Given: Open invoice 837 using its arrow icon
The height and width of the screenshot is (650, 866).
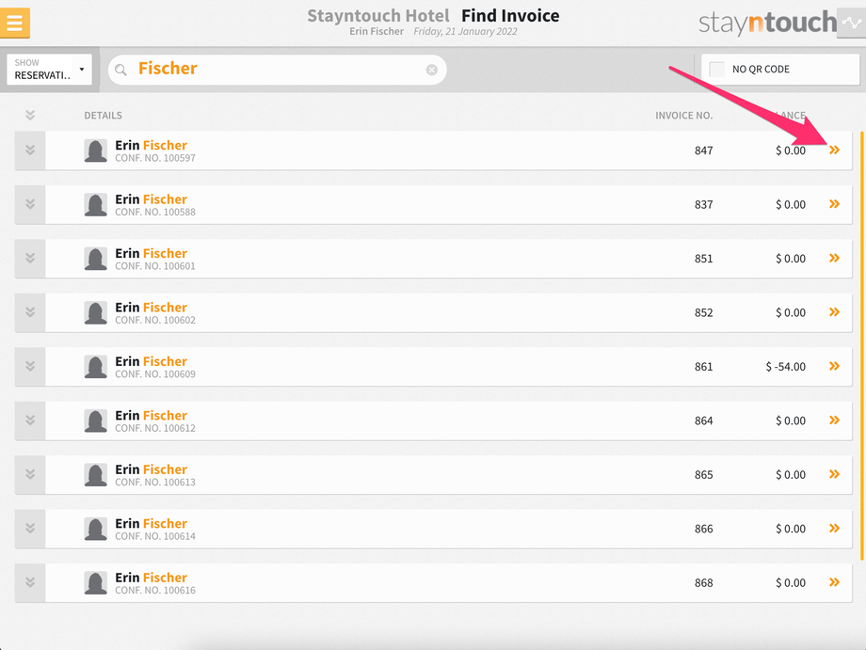Looking at the screenshot, I should 834,204.
